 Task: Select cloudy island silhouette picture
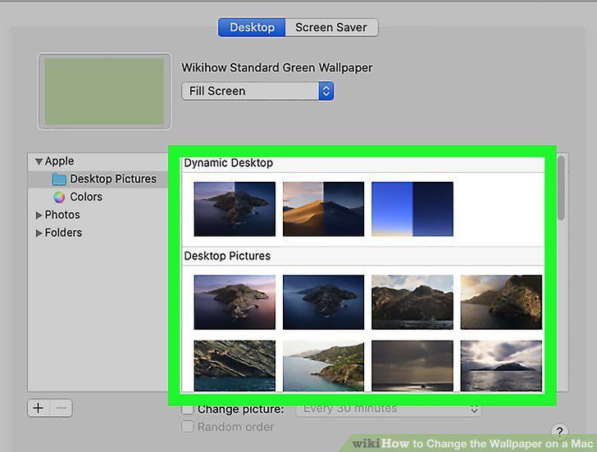(501, 366)
